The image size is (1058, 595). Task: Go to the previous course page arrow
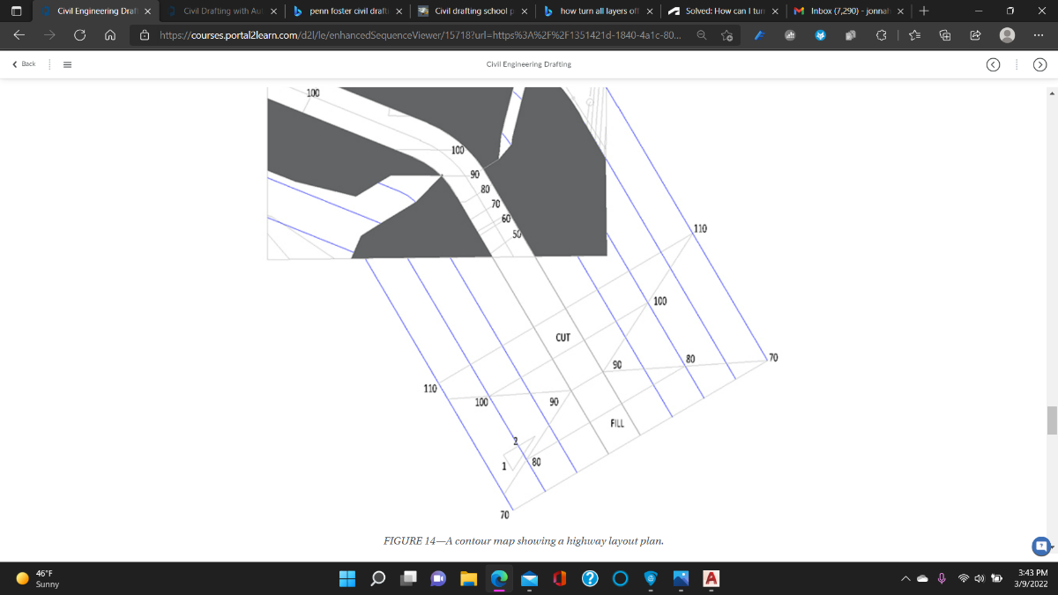[x=993, y=64]
